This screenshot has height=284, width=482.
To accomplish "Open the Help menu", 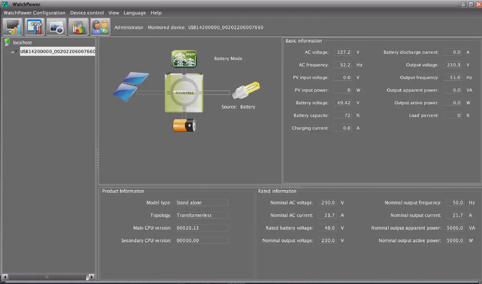I will tap(156, 13).
